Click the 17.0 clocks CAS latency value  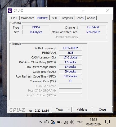point(70,57)
